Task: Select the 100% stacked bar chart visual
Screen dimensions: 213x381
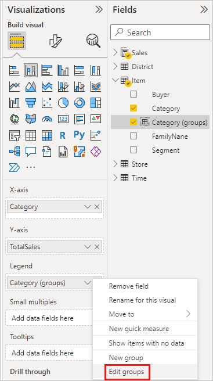Action: point(80,70)
